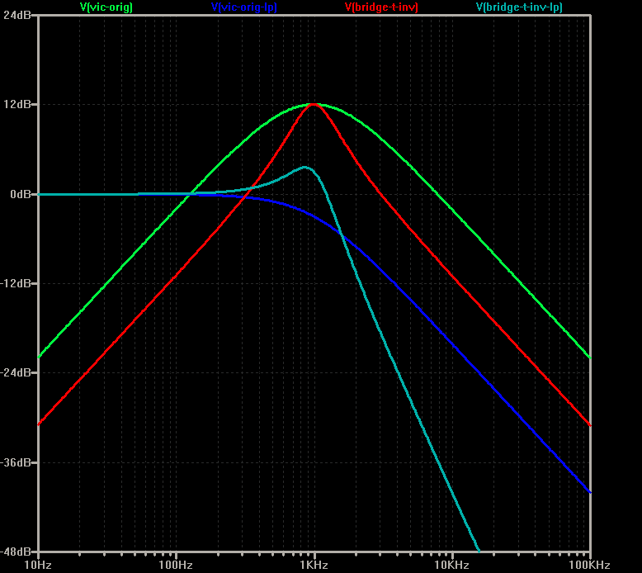The width and height of the screenshot is (642, 573).
Task: Click the red trace peak at 12dB
Action: (314, 104)
